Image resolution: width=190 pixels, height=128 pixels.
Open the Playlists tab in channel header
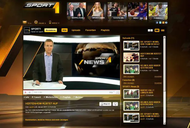(105, 30)
